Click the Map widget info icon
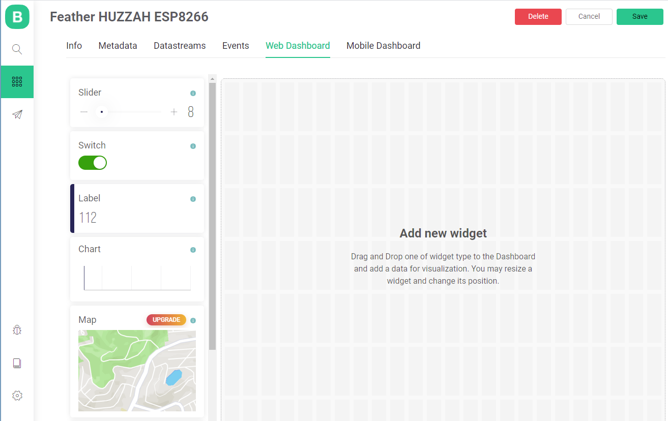668x421 pixels. pos(193,320)
